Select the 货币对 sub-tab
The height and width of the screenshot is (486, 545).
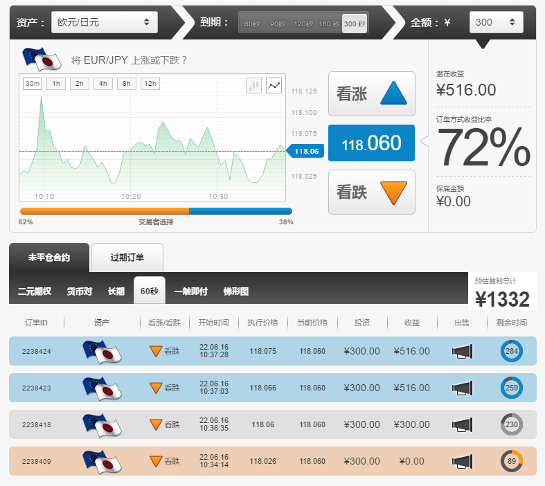pos(80,291)
